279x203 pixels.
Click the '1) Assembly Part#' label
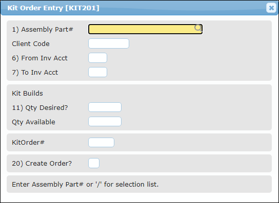[x=43, y=30]
